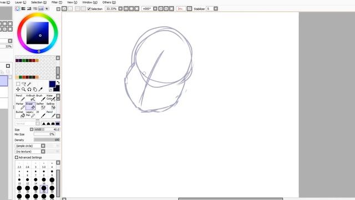Toggle the color mixer panel
The image size is (355, 200).
click(35, 9)
